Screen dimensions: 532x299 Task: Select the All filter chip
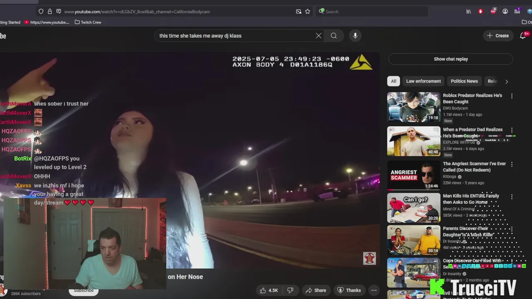click(x=394, y=81)
